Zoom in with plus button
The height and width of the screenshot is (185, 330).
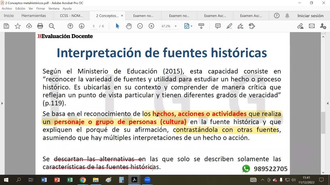click(151, 26)
